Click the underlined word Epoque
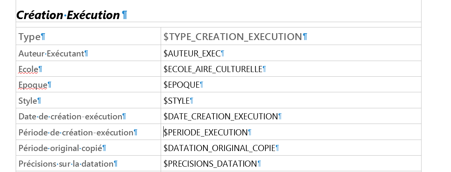 pyautogui.click(x=33, y=85)
